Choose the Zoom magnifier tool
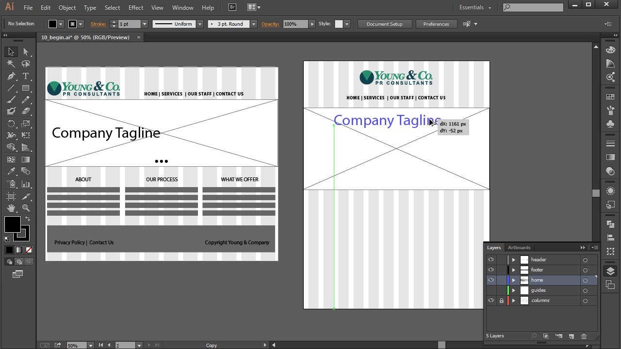Viewport: 621px width, 349px height. [26, 208]
